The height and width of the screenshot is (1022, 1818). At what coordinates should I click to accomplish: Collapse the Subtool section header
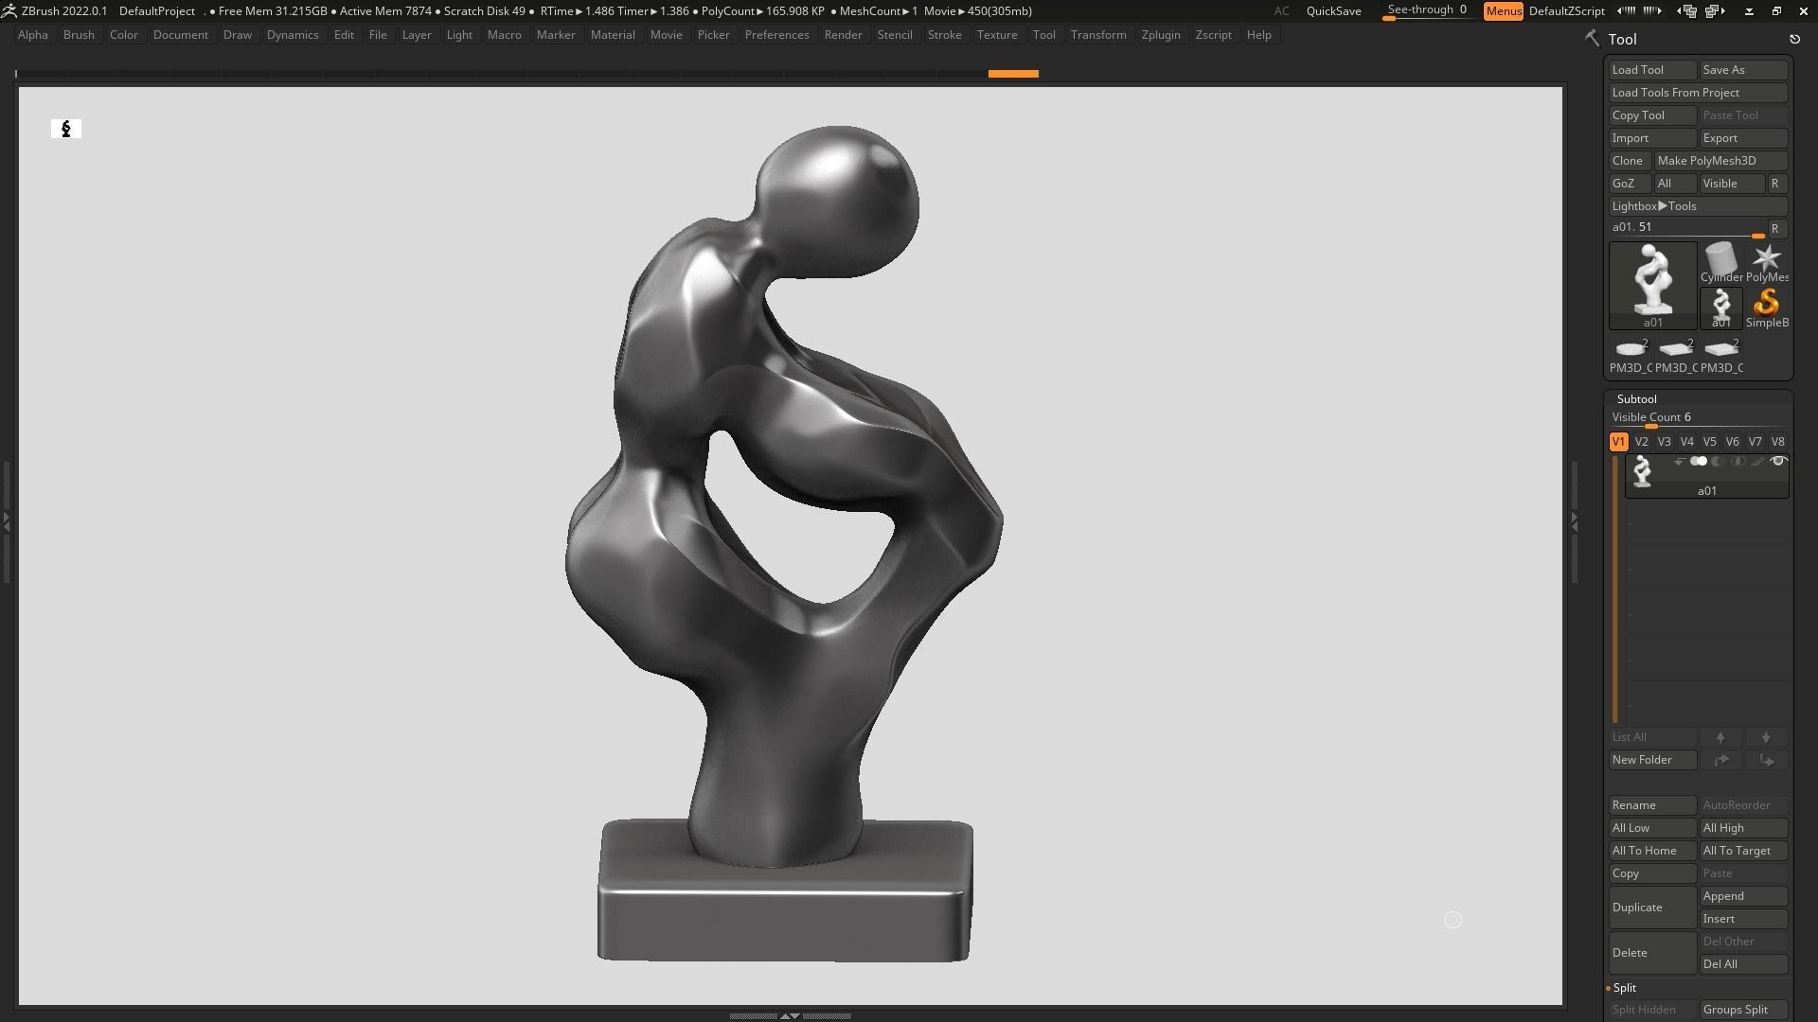click(x=1636, y=399)
